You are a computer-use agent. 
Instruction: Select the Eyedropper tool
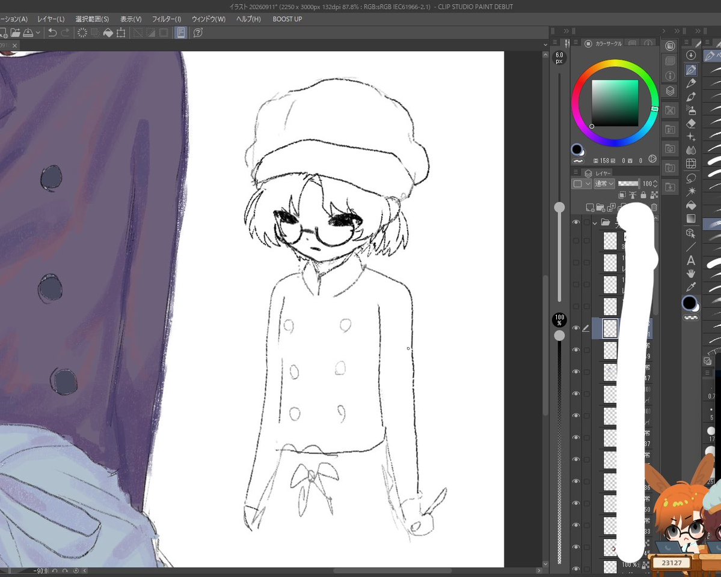(x=691, y=287)
